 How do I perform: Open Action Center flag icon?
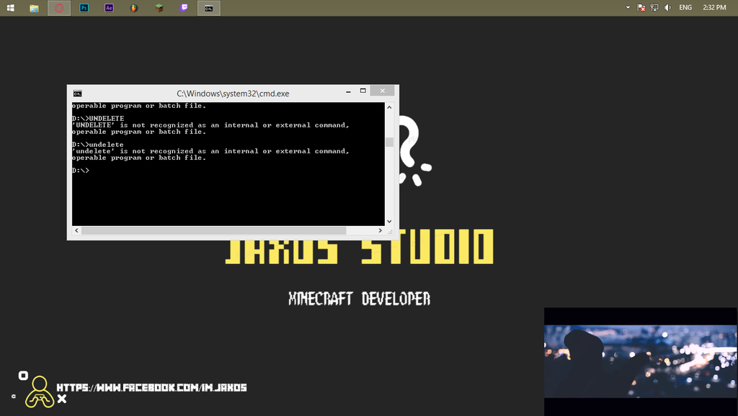(x=641, y=7)
